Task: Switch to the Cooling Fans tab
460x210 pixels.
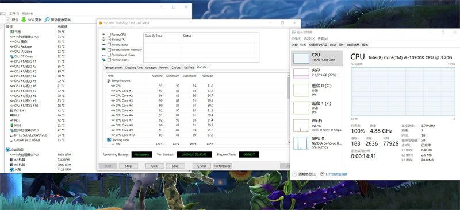Action: (x=134, y=67)
